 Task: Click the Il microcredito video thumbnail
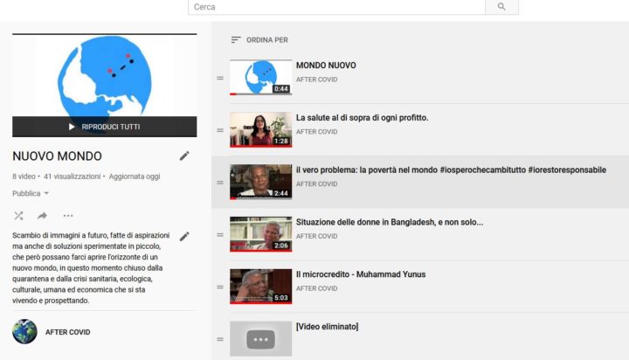pyautogui.click(x=260, y=287)
